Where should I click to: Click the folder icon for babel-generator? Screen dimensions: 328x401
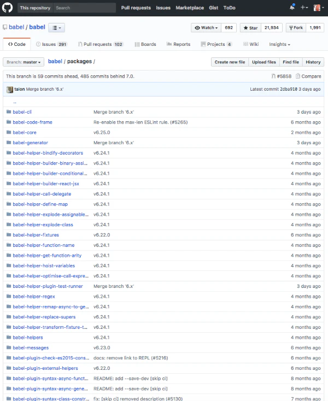pyautogui.click(x=9, y=142)
